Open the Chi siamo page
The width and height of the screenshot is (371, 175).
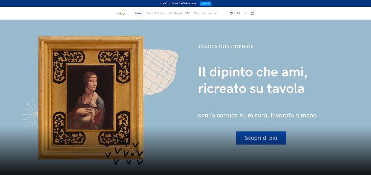click(160, 13)
